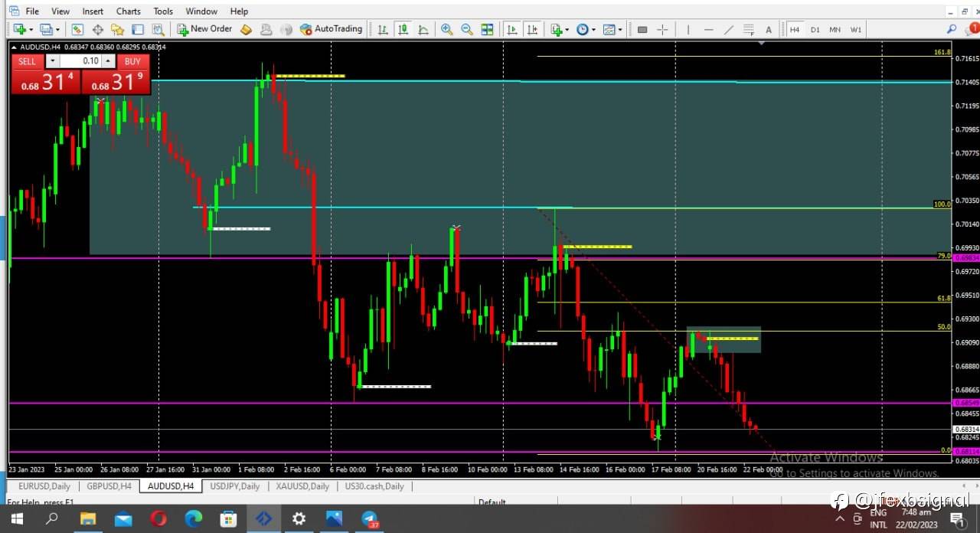Click the lot volume 0.10 field

[x=80, y=61]
